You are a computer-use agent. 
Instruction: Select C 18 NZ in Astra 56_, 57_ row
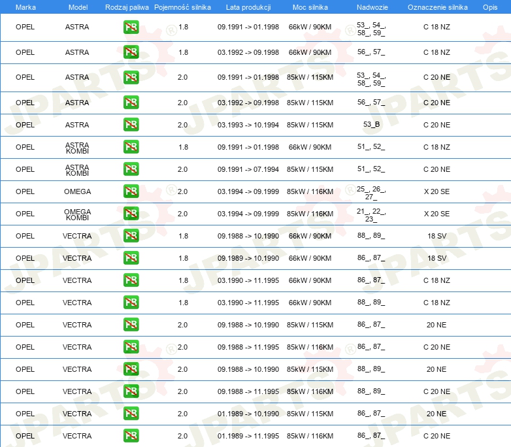pos(437,52)
